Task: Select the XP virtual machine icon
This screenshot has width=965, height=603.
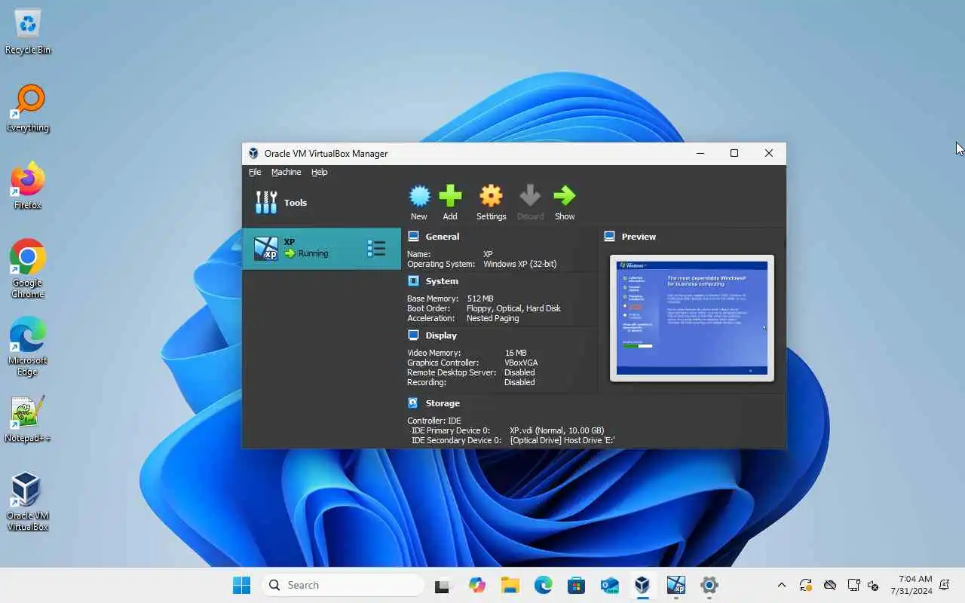Action: 265,249
